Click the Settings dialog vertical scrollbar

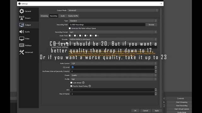[x=161, y=58]
